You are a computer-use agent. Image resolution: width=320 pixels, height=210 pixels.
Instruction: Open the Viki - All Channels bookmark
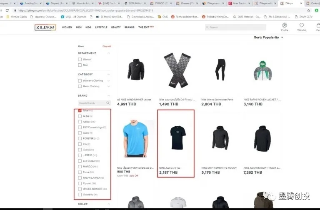click(74, 17)
